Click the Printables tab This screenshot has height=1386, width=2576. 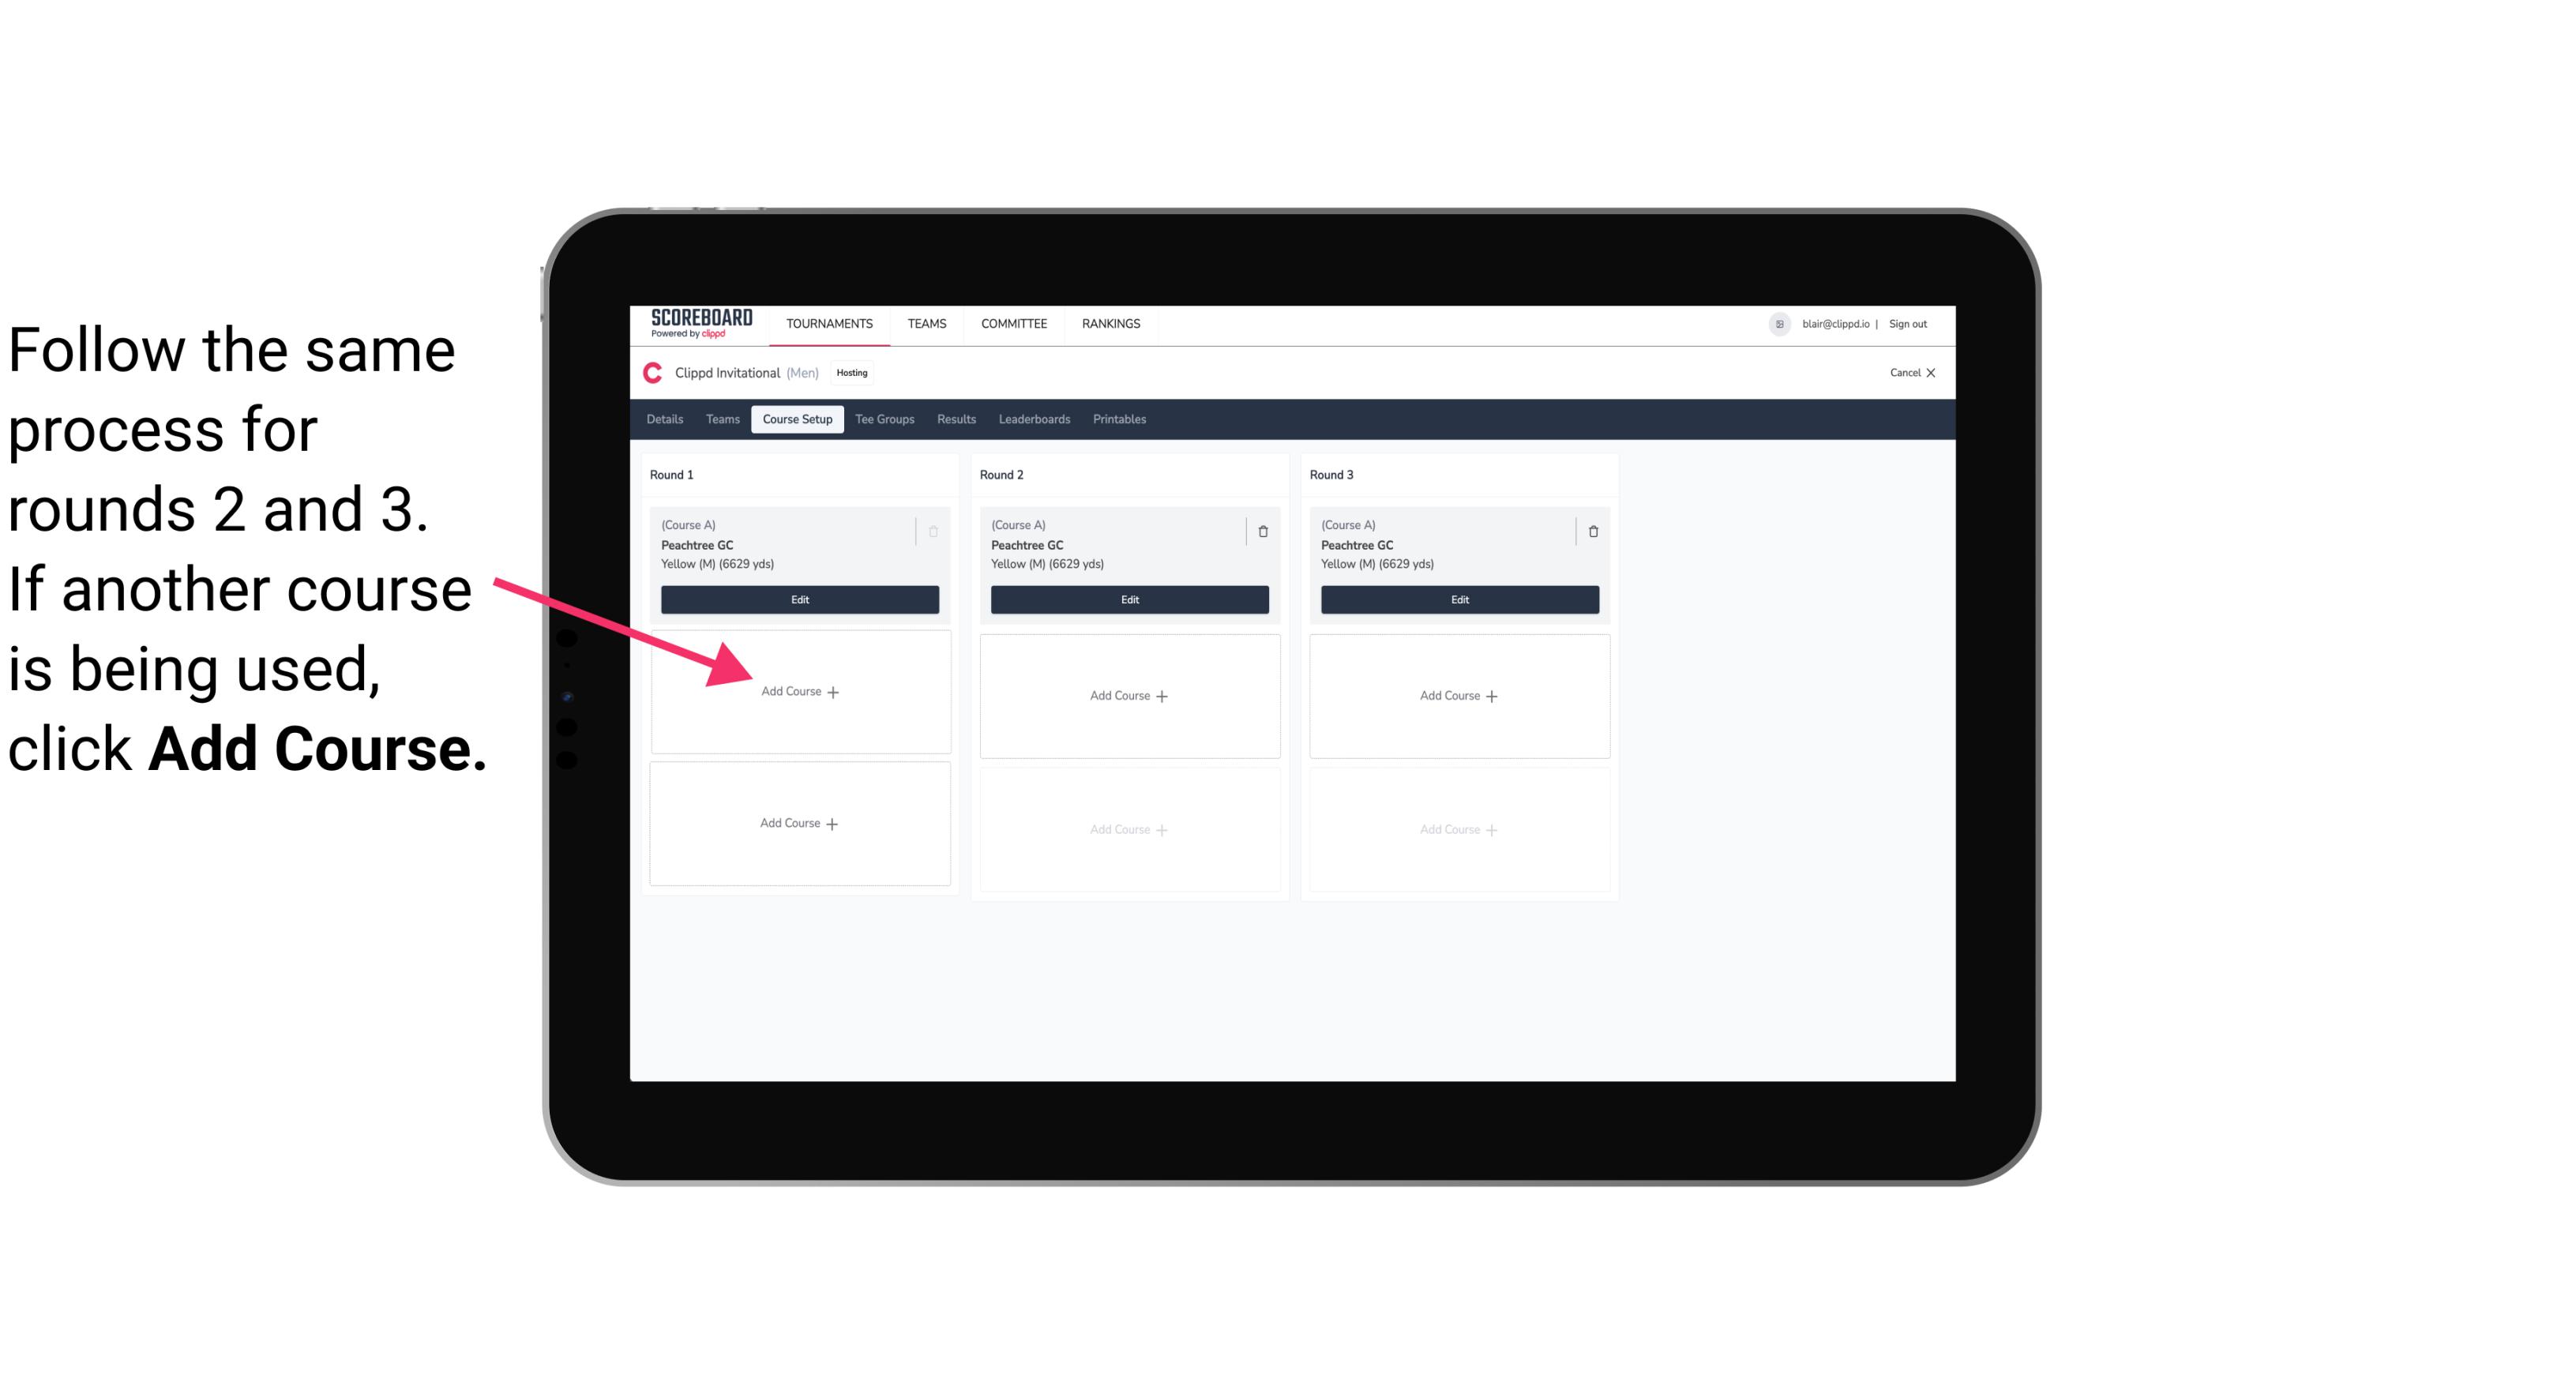[x=1119, y=420]
